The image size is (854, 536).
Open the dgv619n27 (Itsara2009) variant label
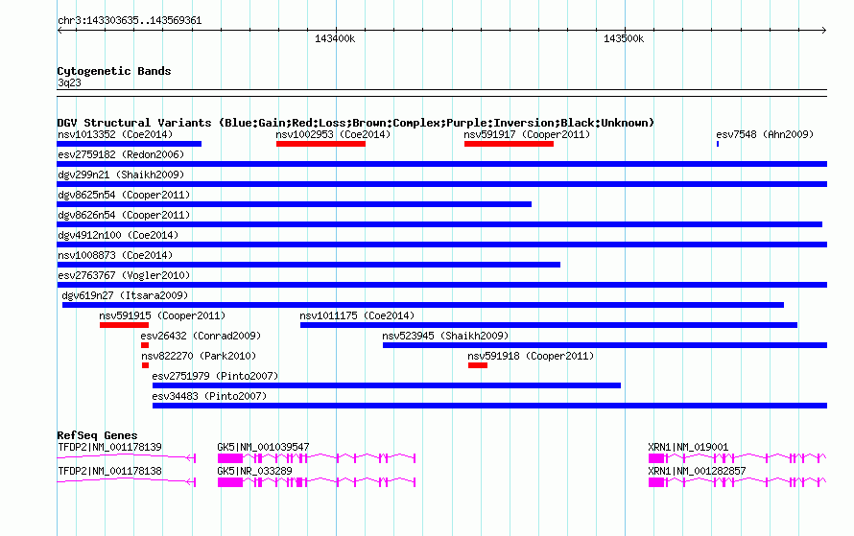point(125,295)
